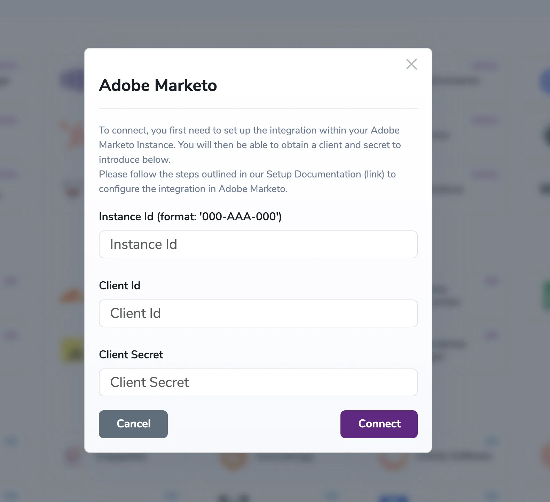
Task: Click the yellow-green app icon in lower-left background
Action: click(x=72, y=350)
